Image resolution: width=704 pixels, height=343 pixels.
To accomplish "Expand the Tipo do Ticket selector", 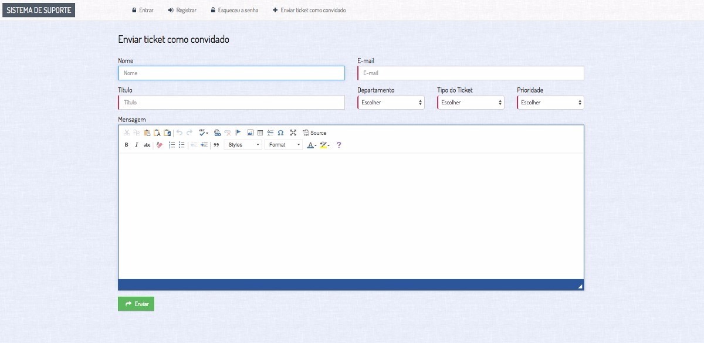I will [x=471, y=103].
